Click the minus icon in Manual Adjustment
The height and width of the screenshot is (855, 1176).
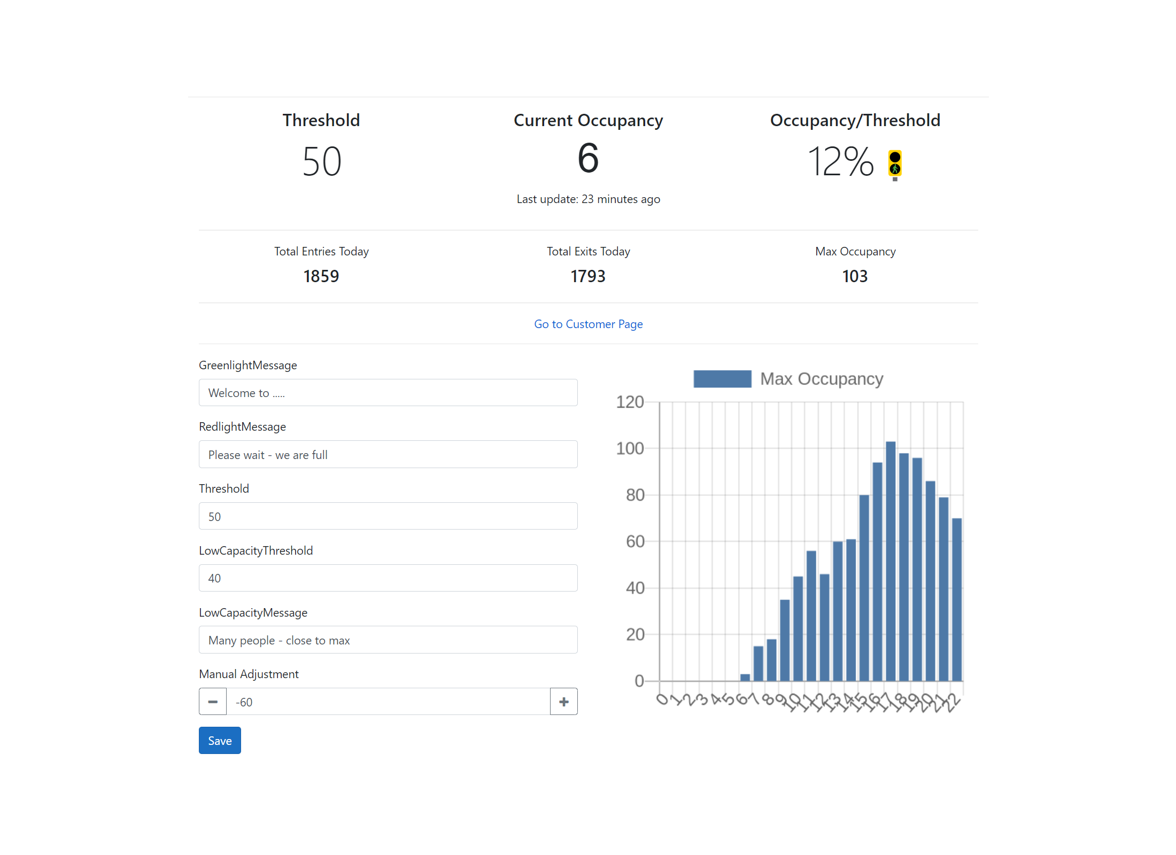click(213, 702)
